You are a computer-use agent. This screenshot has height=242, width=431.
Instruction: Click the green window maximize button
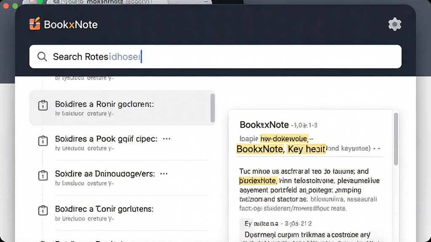(x=15, y=5)
